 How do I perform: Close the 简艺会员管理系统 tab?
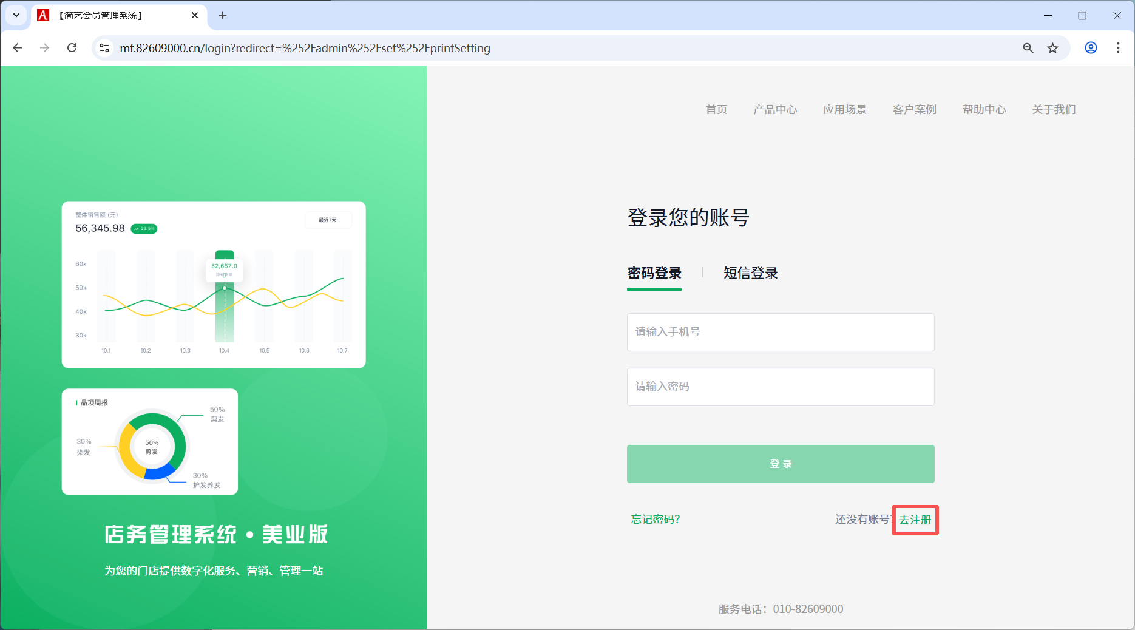(x=195, y=15)
